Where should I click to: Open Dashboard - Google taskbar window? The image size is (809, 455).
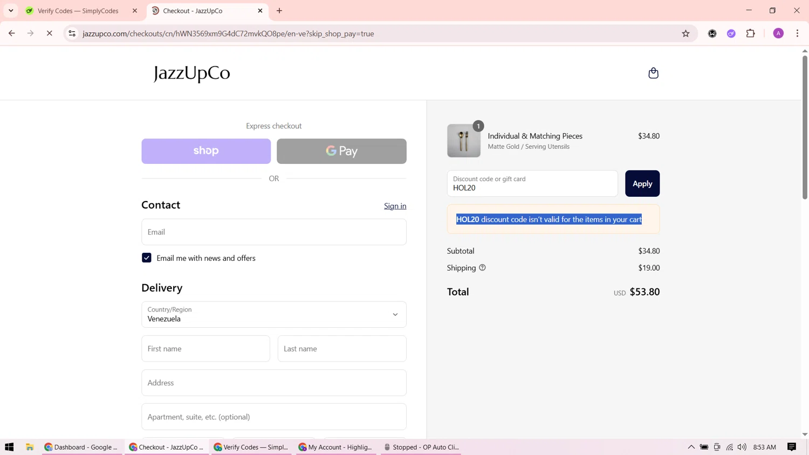click(81, 447)
